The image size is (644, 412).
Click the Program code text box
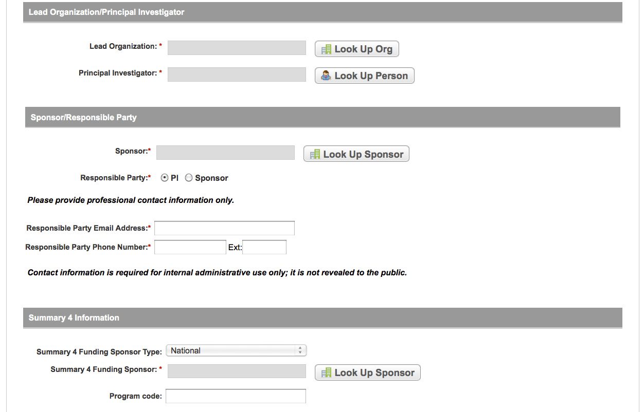pos(236,396)
